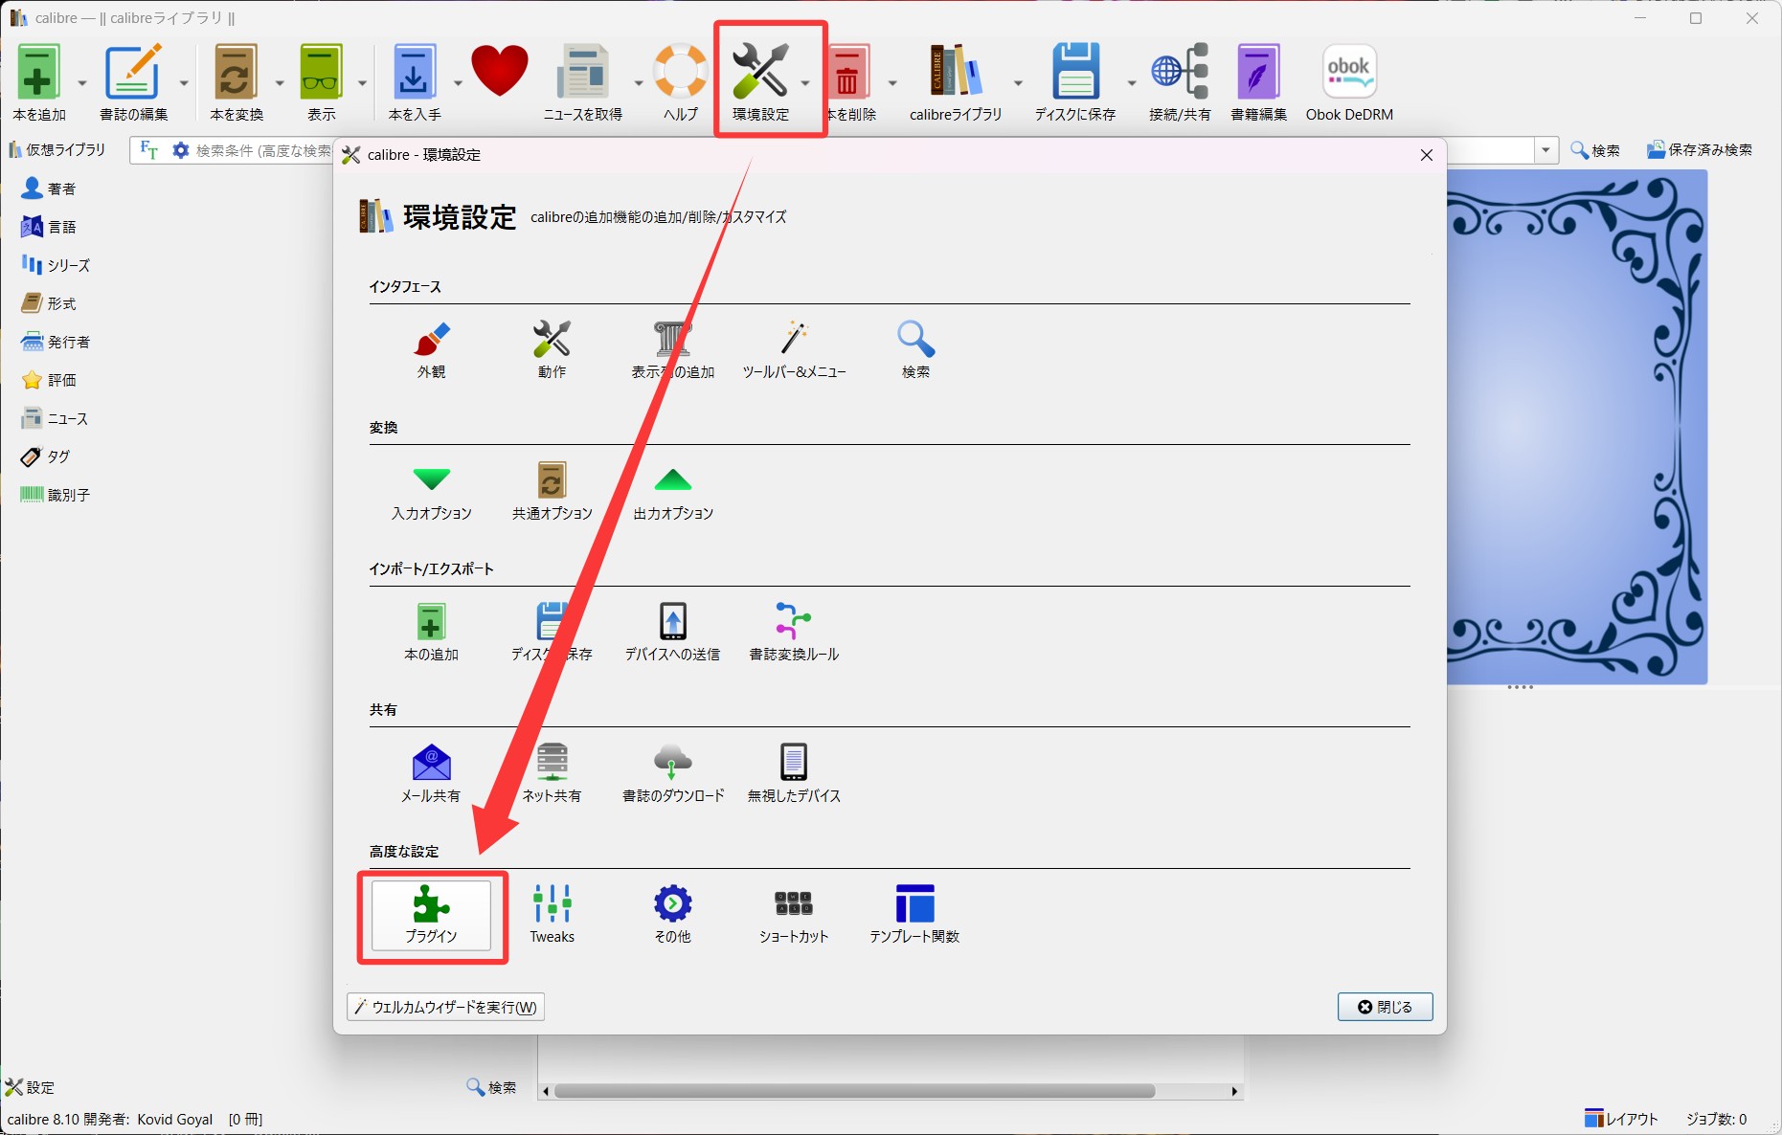
Task: Click the heart donate icon
Action: click(499, 73)
